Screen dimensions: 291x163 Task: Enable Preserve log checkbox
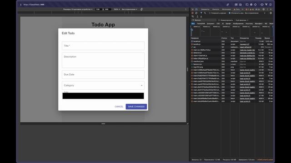[x=210, y=13]
